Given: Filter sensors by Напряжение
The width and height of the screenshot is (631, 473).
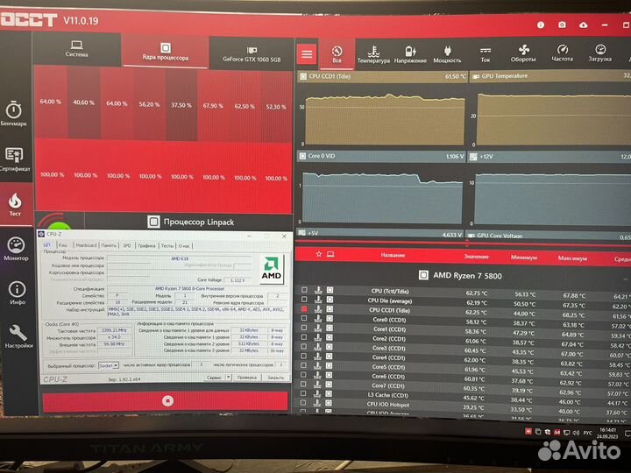Looking at the screenshot, I should [x=410, y=54].
